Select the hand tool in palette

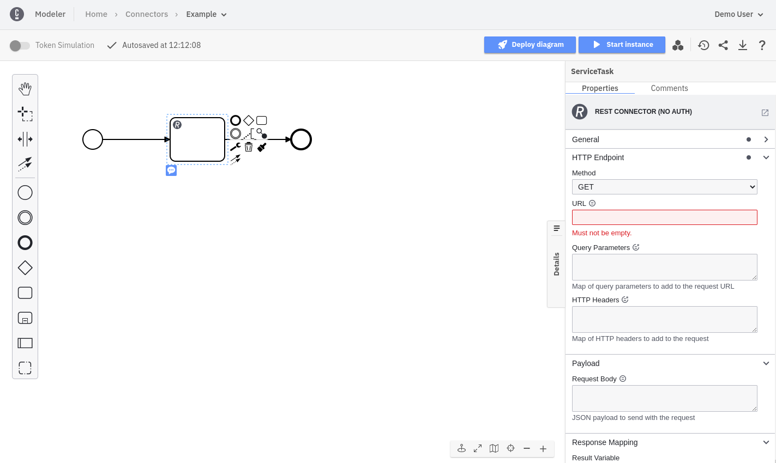[x=25, y=89]
